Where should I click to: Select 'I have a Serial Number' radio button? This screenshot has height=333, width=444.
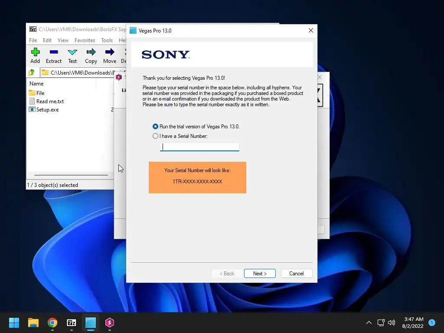[155, 136]
